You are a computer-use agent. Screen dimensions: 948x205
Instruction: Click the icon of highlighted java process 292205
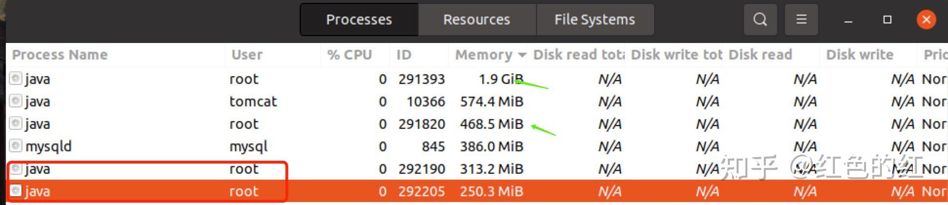(x=16, y=190)
